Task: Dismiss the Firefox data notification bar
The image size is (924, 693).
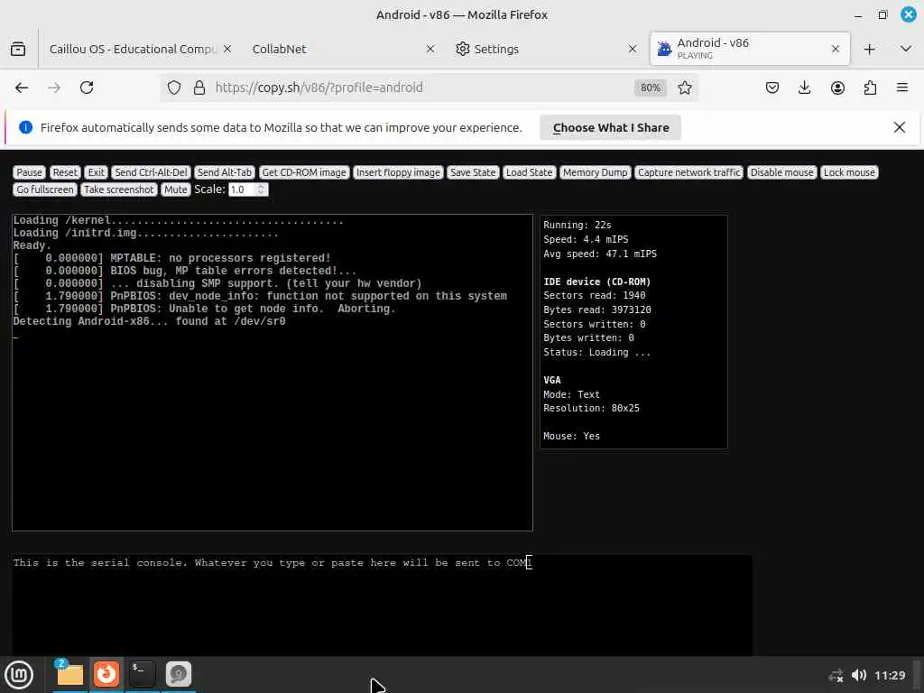Action: coord(900,127)
